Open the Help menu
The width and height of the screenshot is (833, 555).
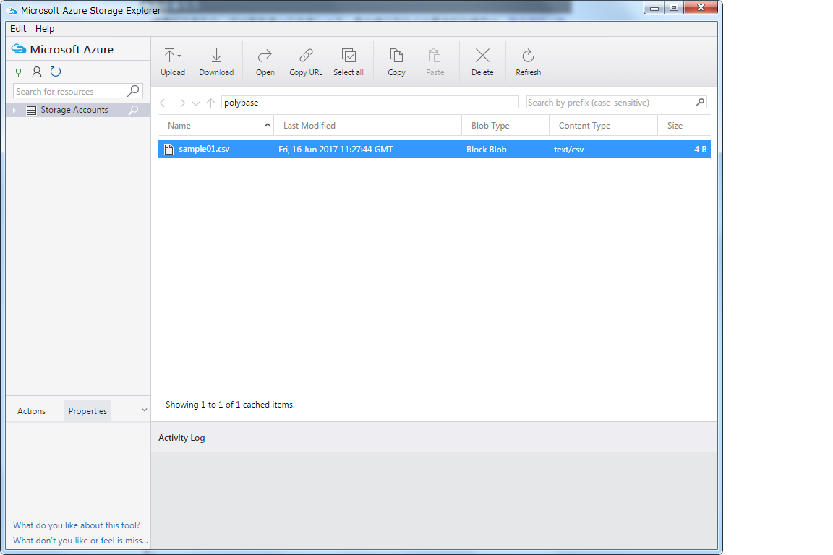tap(45, 29)
